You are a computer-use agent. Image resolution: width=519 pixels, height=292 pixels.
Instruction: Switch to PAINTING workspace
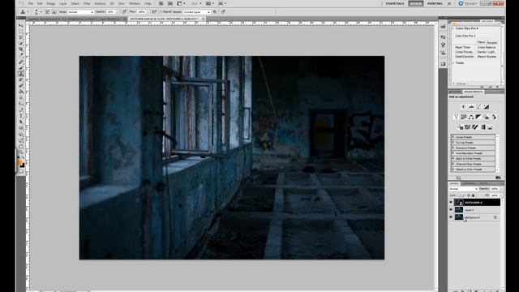point(435,3)
